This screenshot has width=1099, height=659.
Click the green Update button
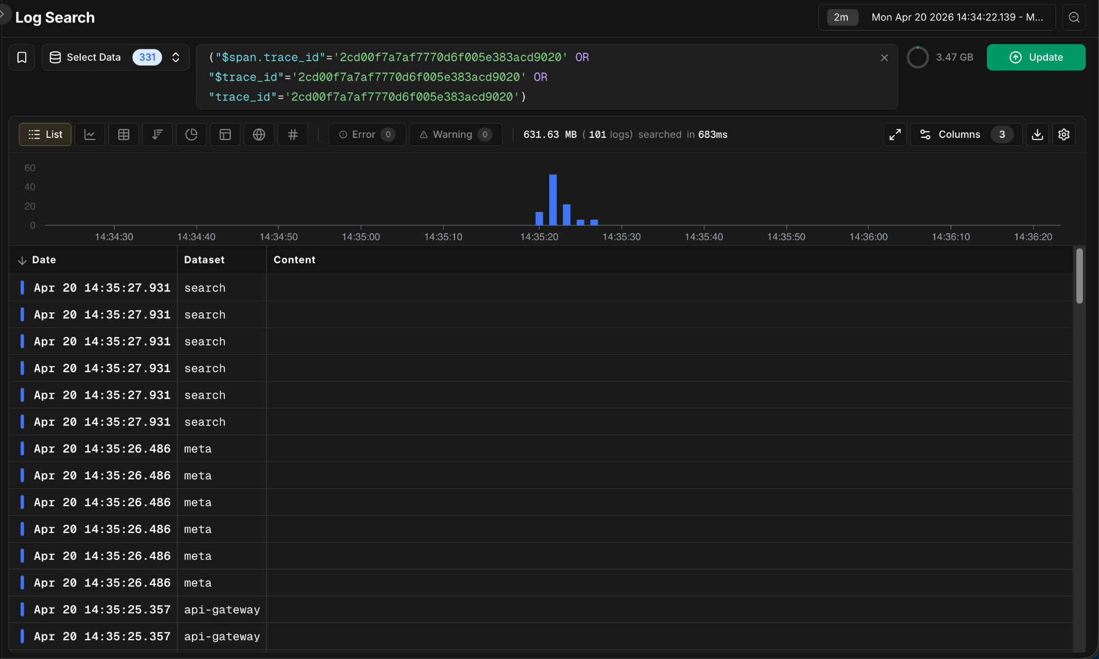point(1036,57)
